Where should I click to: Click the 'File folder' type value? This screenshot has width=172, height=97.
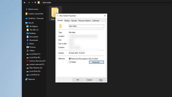(x=72, y=32)
